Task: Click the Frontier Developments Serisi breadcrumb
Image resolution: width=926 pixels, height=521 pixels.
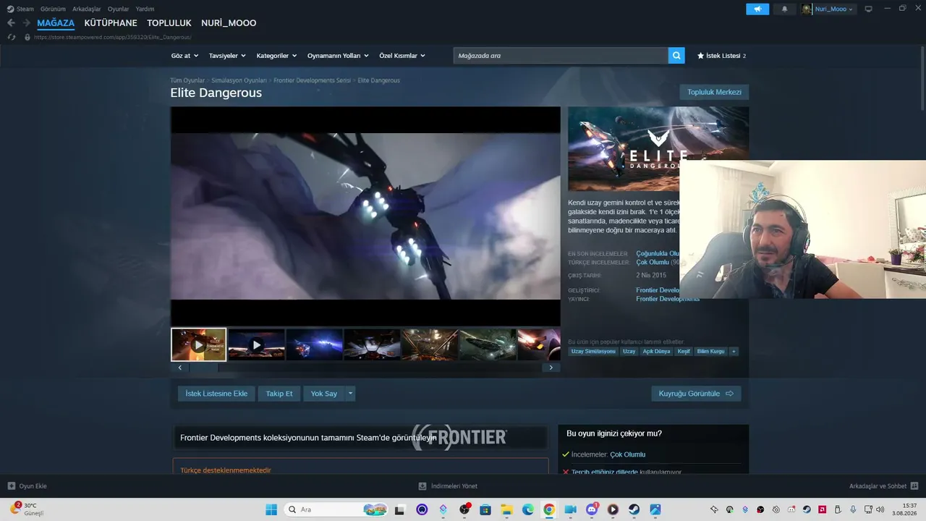Action: click(x=312, y=80)
